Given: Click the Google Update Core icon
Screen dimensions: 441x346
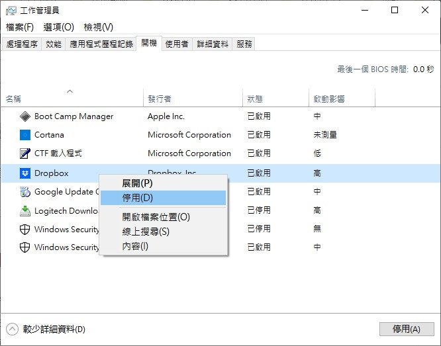Looking at the screenshot, I should point(25,192).
